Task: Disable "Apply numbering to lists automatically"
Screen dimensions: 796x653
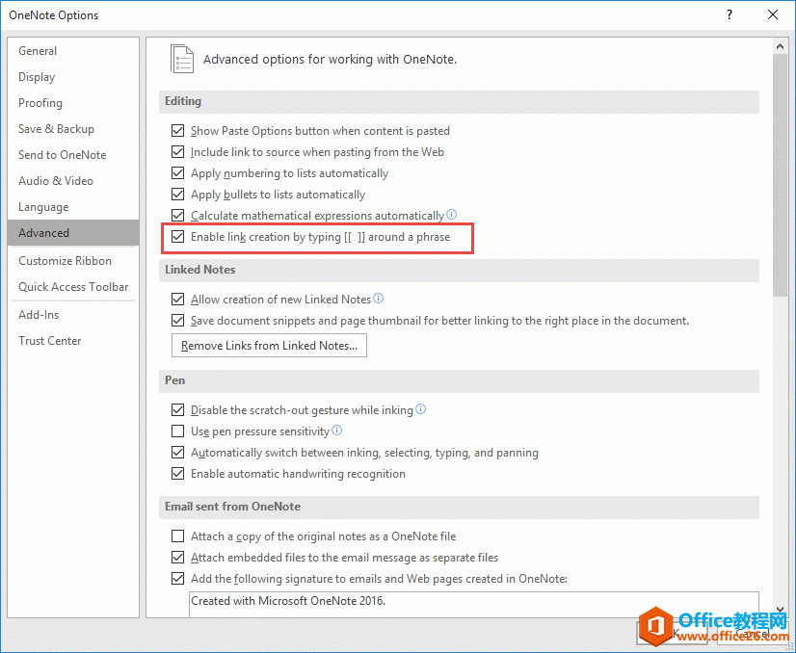Action: [178, 172]
